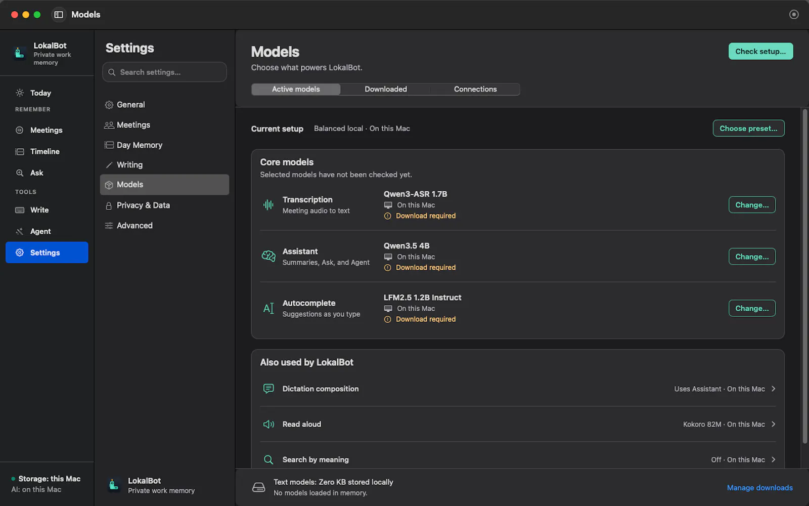The image size is (809, 506).
Task: Open the Ask search icon
Action: (20, 173)
